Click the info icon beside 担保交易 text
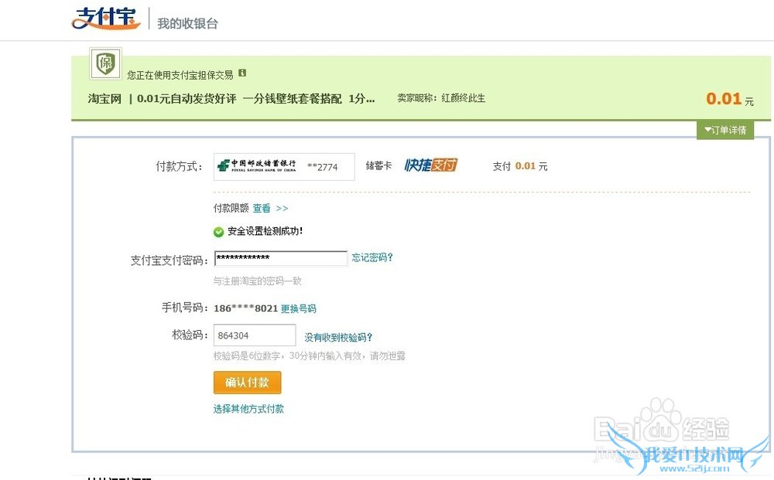774x480 pixels. [x=242, y=73]
